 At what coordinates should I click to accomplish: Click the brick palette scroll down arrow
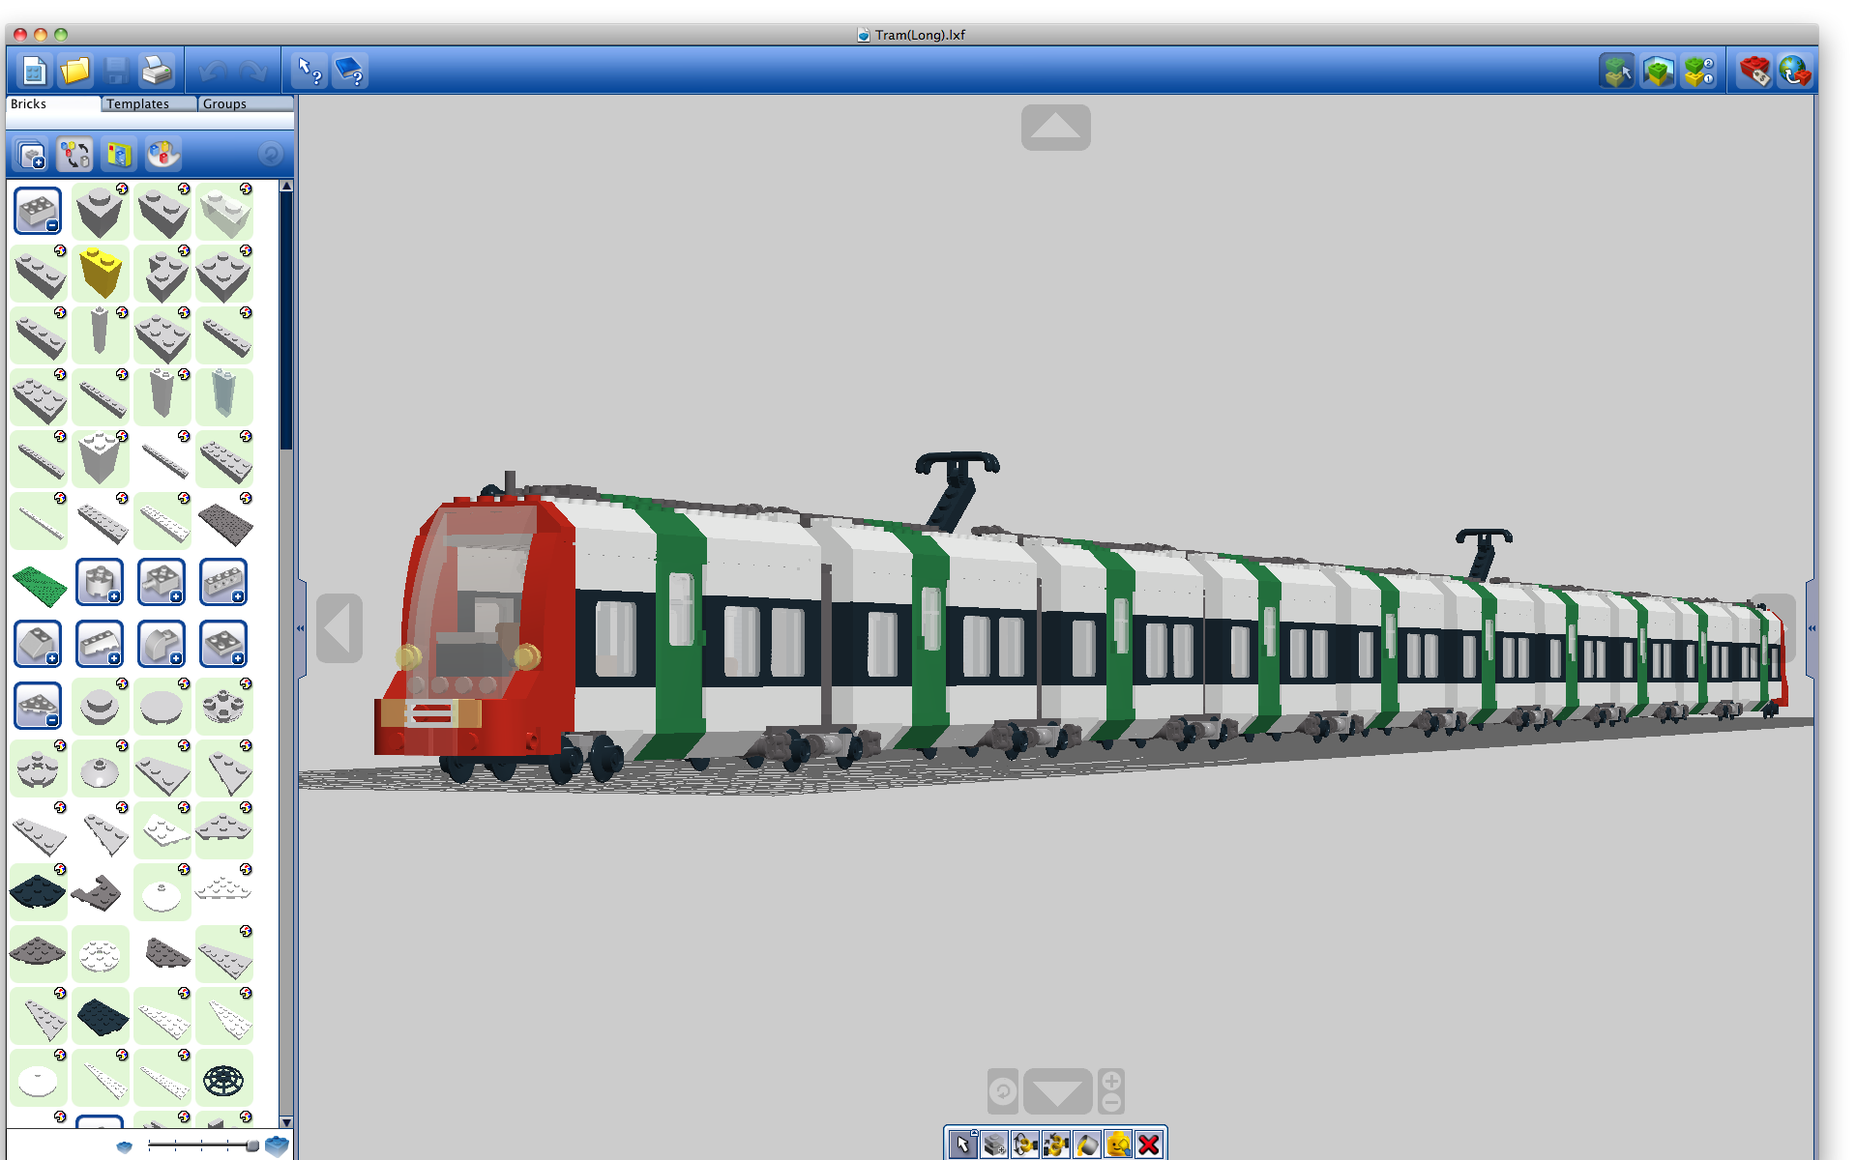(x=286, y=1121)
